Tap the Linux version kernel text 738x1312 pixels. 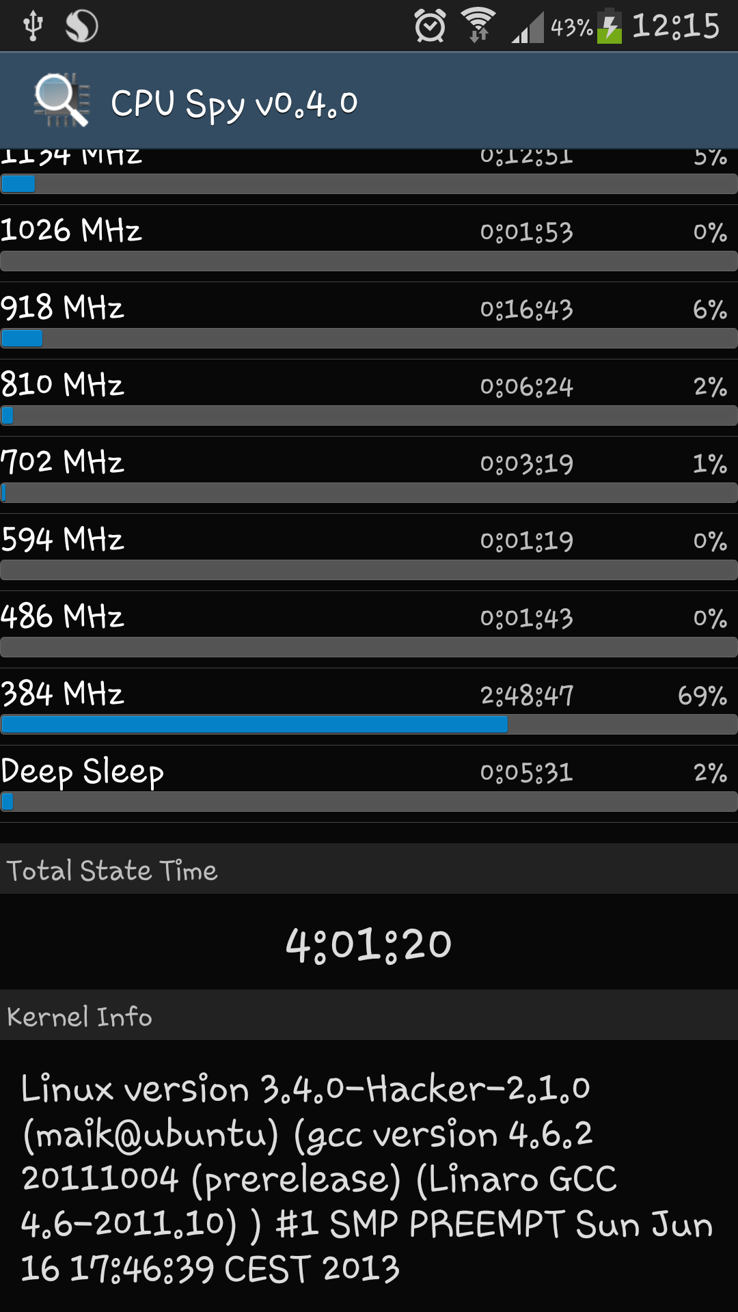point(367,1178)
